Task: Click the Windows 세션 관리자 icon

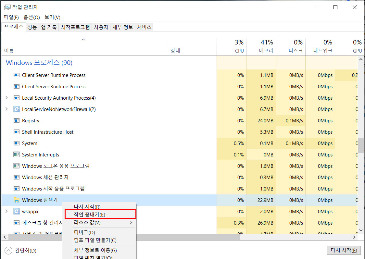Action: point(16,177)
